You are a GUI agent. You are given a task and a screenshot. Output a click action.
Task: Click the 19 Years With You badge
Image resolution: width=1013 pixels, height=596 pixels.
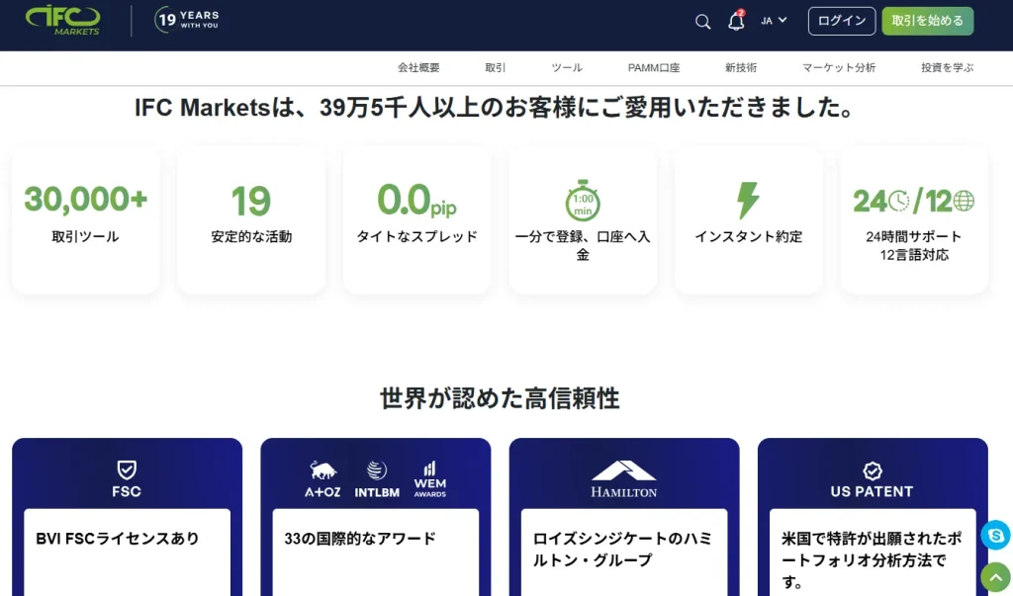(187, 20)
